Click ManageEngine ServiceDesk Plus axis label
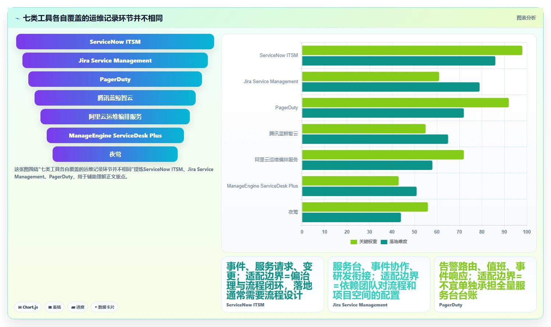551x327 pixels. [x=262, y=186]
